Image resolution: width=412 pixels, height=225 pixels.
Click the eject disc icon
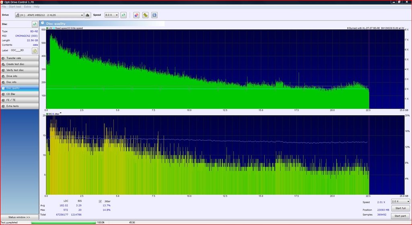[88, 15]
